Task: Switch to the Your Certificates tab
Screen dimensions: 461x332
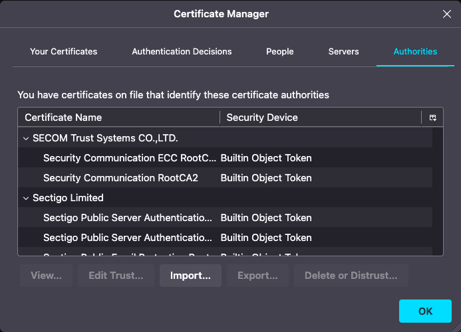Action: pos(64,51)
